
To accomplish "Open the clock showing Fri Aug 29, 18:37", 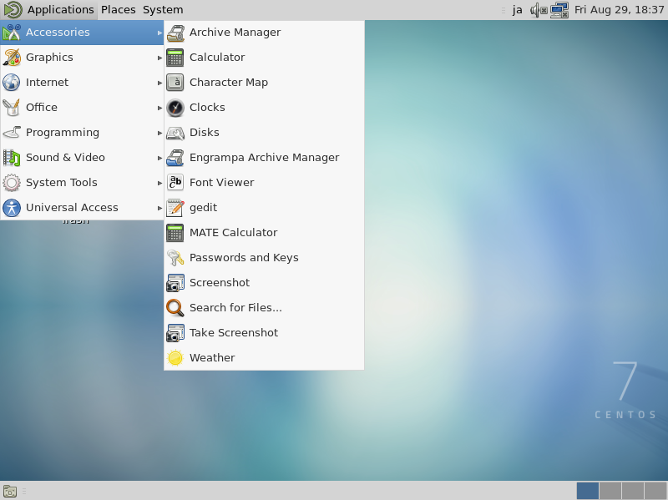I will point(619,10).
